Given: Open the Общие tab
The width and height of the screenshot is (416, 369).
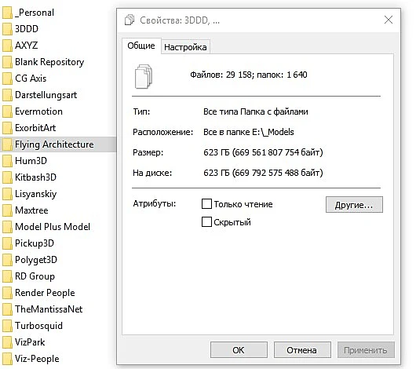Looking at the screenshot, I should (x=141, y=46).
